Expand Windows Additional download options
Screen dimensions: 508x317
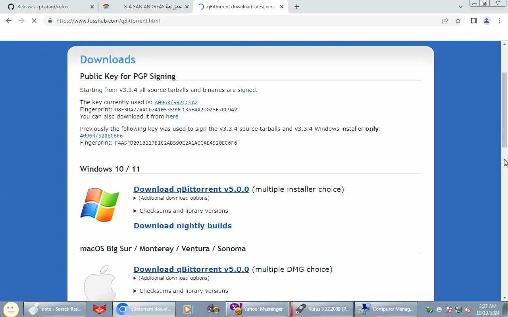[x=171, y=198]
